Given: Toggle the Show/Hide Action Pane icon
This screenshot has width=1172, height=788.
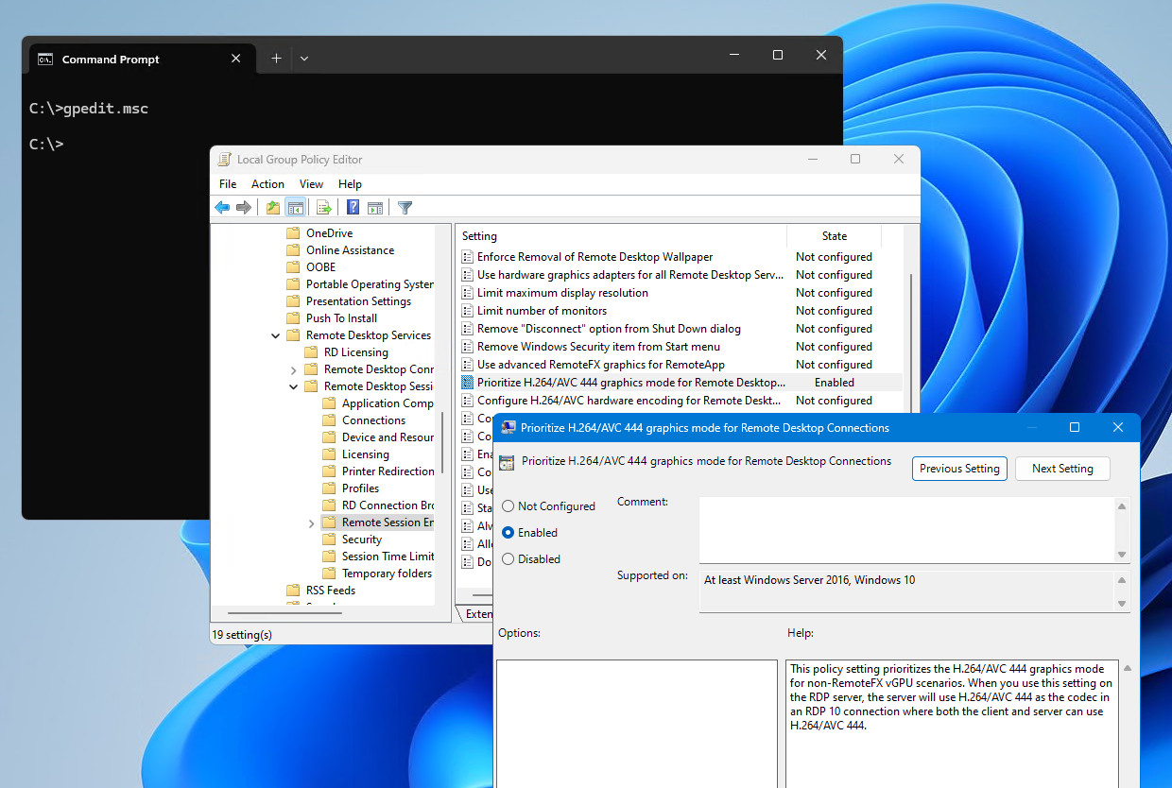Looking at the screenshot, I should 375,208.
